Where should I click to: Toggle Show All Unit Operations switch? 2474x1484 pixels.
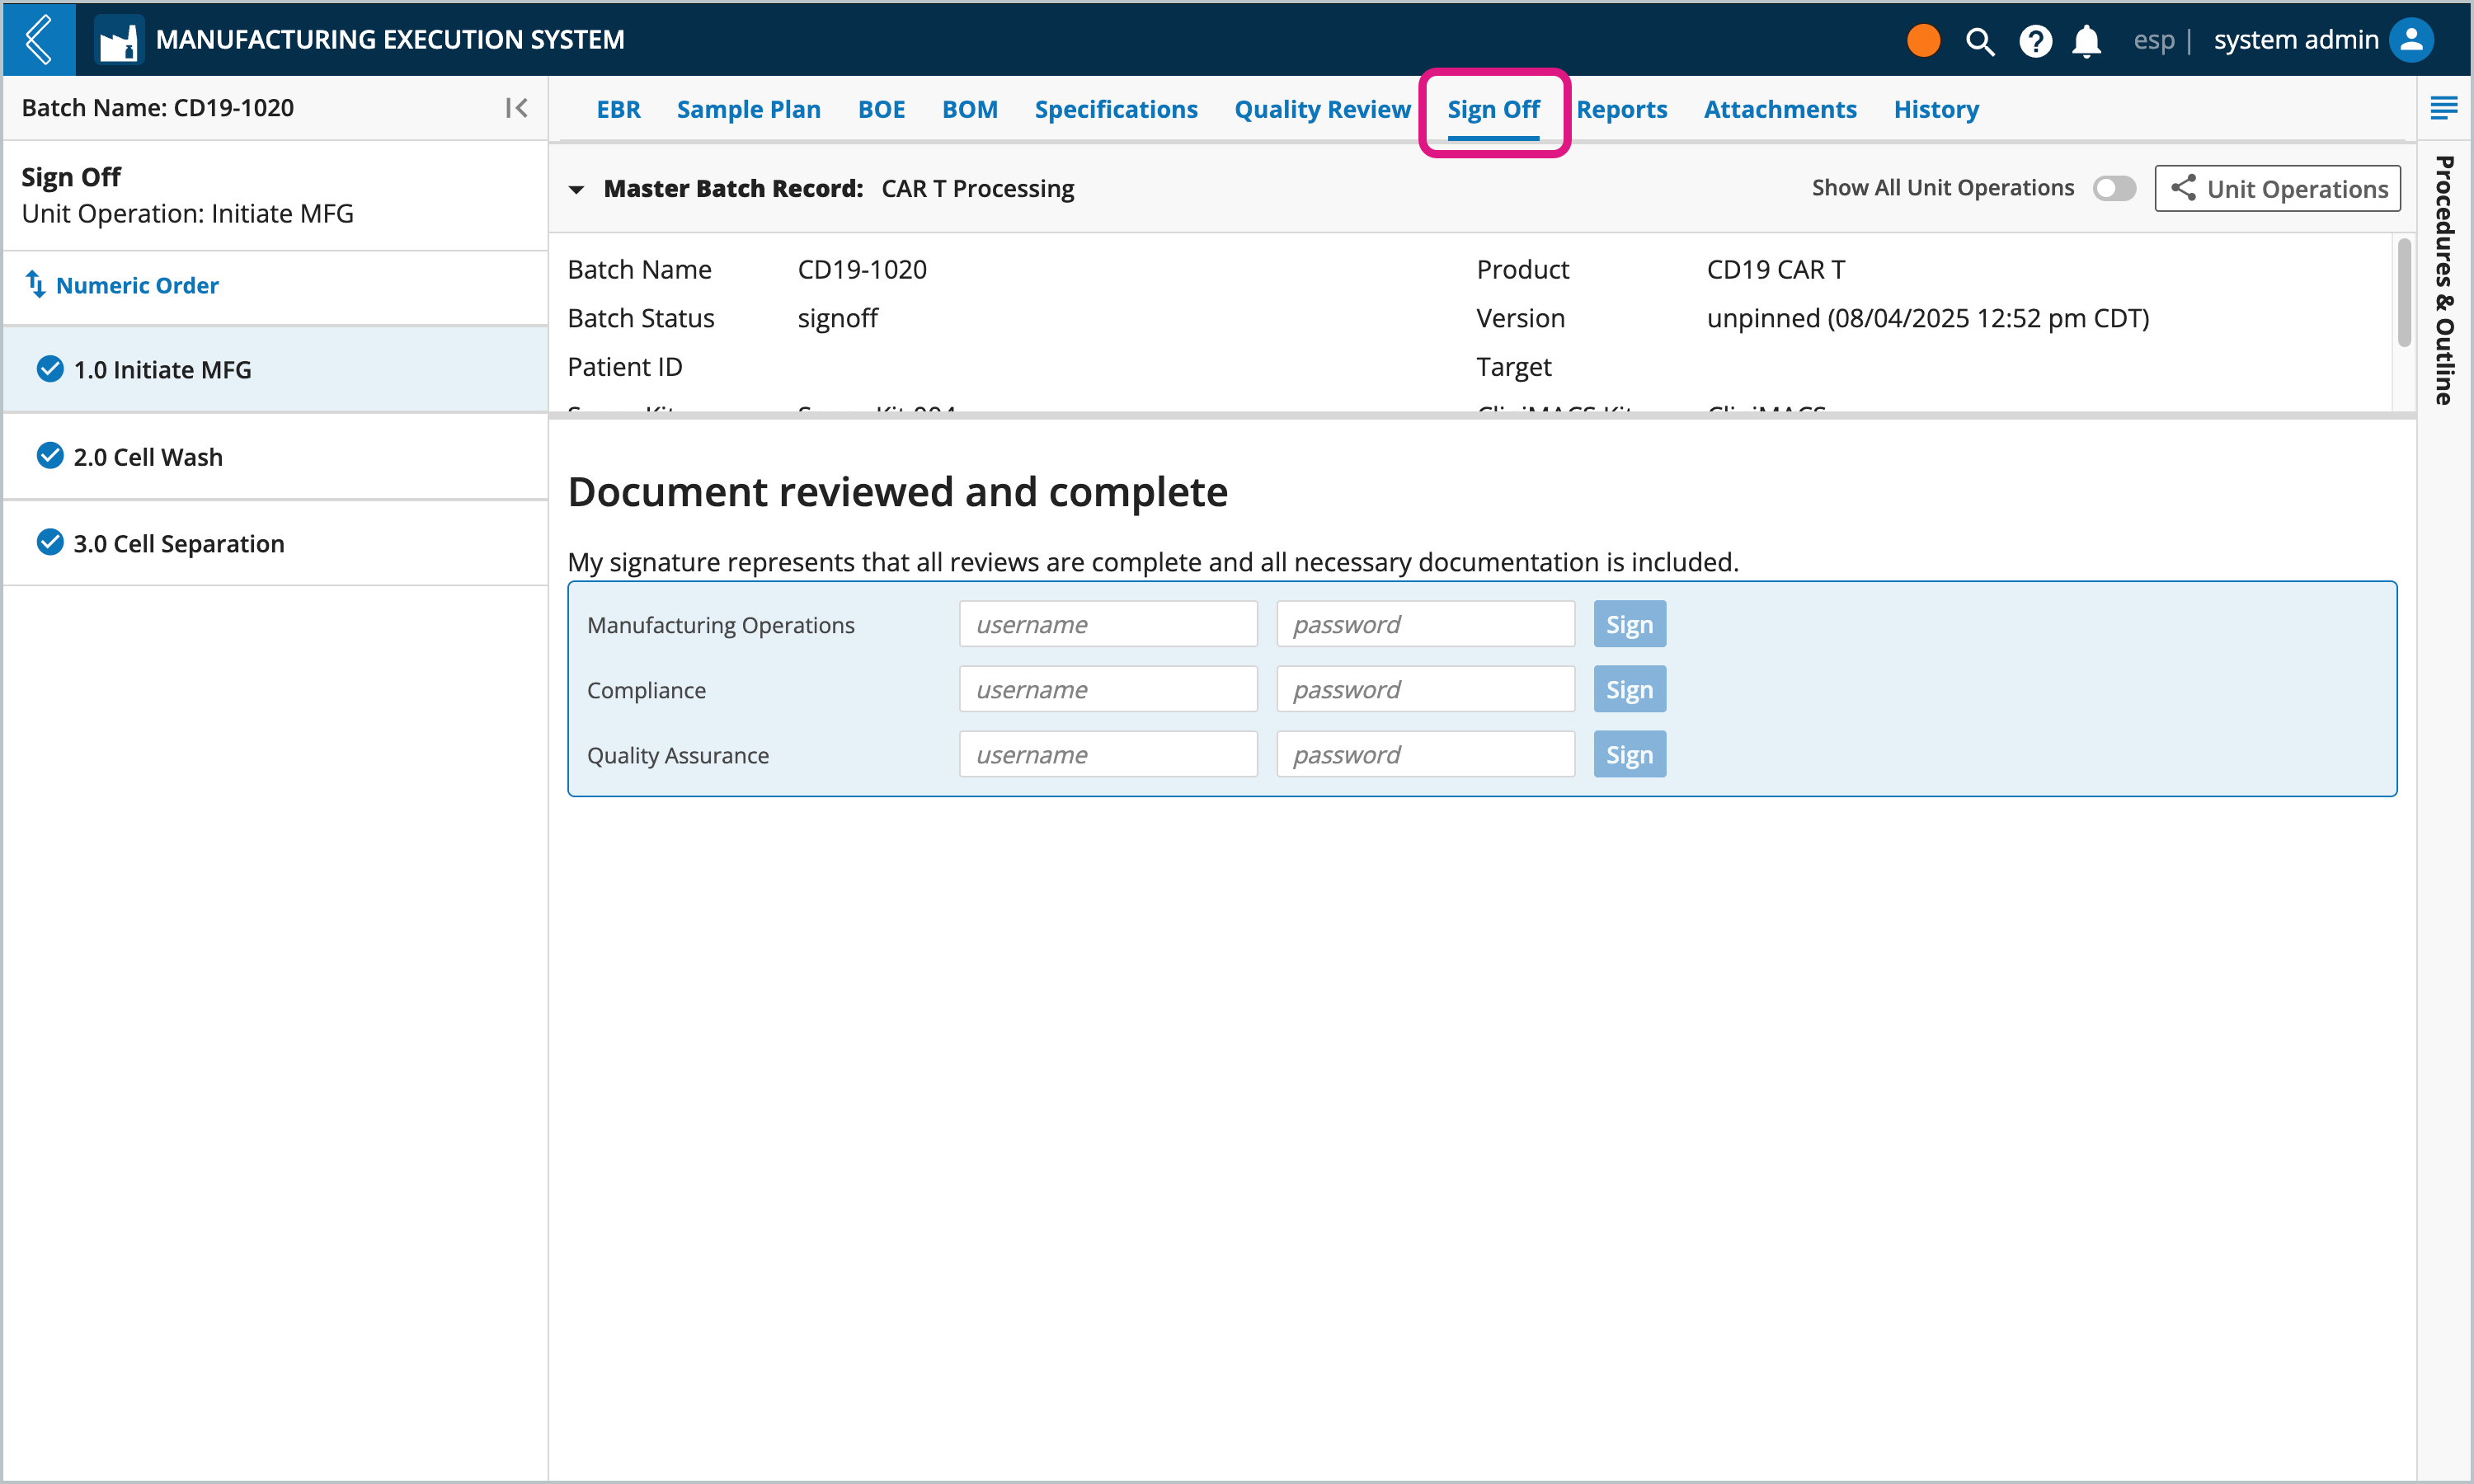point(2114,188)
